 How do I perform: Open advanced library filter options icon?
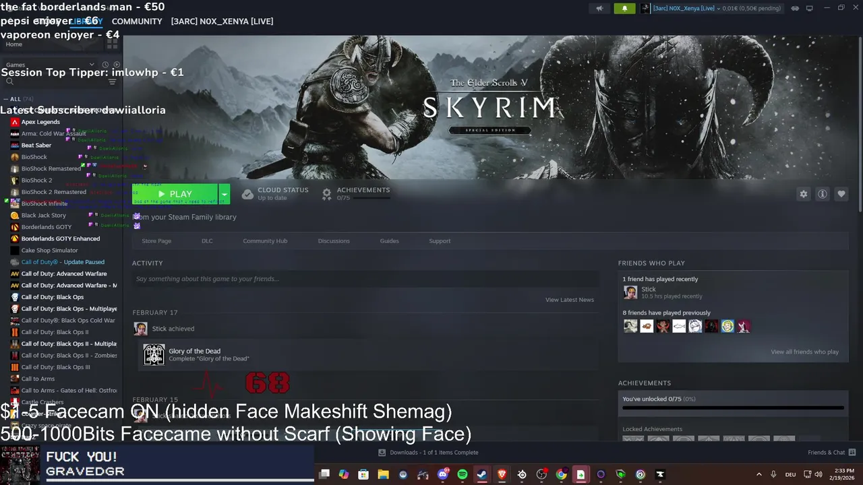[112, 82]
